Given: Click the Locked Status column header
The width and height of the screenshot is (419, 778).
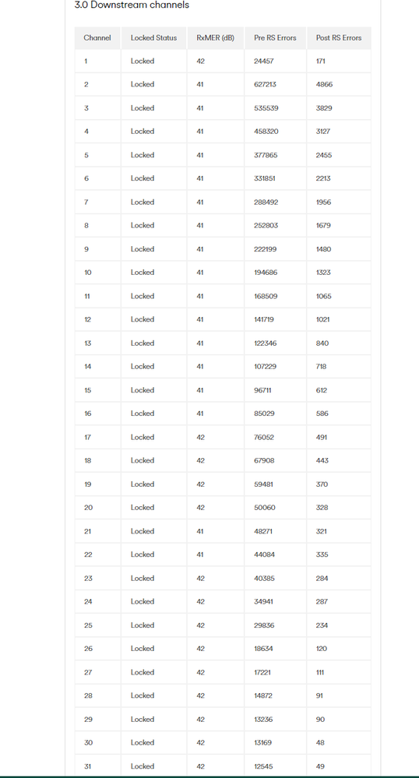Looking at the screenshot, I should pyautogui.click(x=153, y=37).
